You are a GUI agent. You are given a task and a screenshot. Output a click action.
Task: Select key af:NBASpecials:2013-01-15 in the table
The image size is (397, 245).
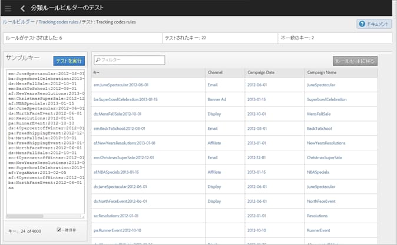[116, 172]
